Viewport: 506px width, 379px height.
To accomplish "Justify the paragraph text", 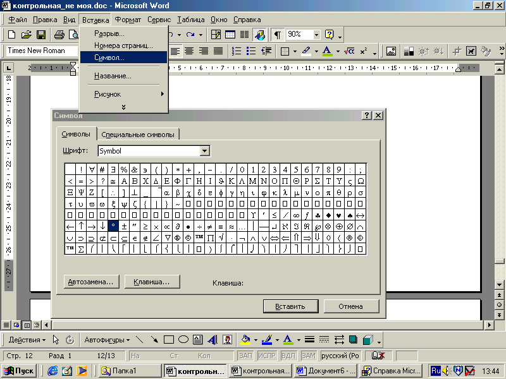I will click(218, 51).
